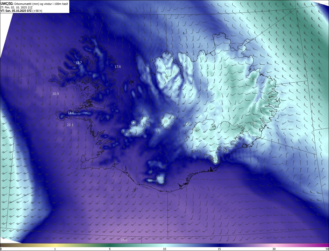Click the initial time line "IT: Fim. 02. 10. 2025 21Z"
This screenshot has width=329, height=251.
pos(16,7)
